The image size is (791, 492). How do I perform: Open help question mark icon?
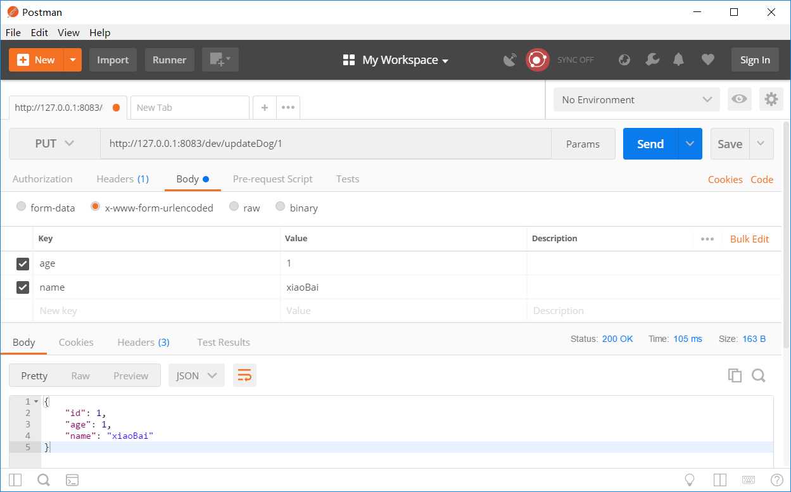[x=776, y=480]
